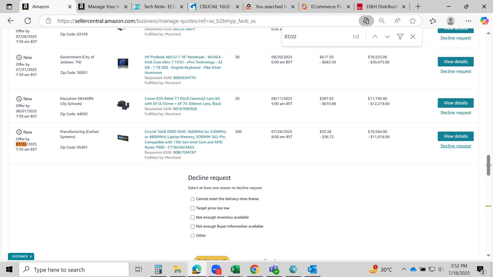The width and height of the screenshot is (493, 277).
Task: Launch the Copilot sidebar icon
Action: coord(484,21)
